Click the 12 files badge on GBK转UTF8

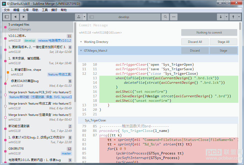[x=69, y=149]
